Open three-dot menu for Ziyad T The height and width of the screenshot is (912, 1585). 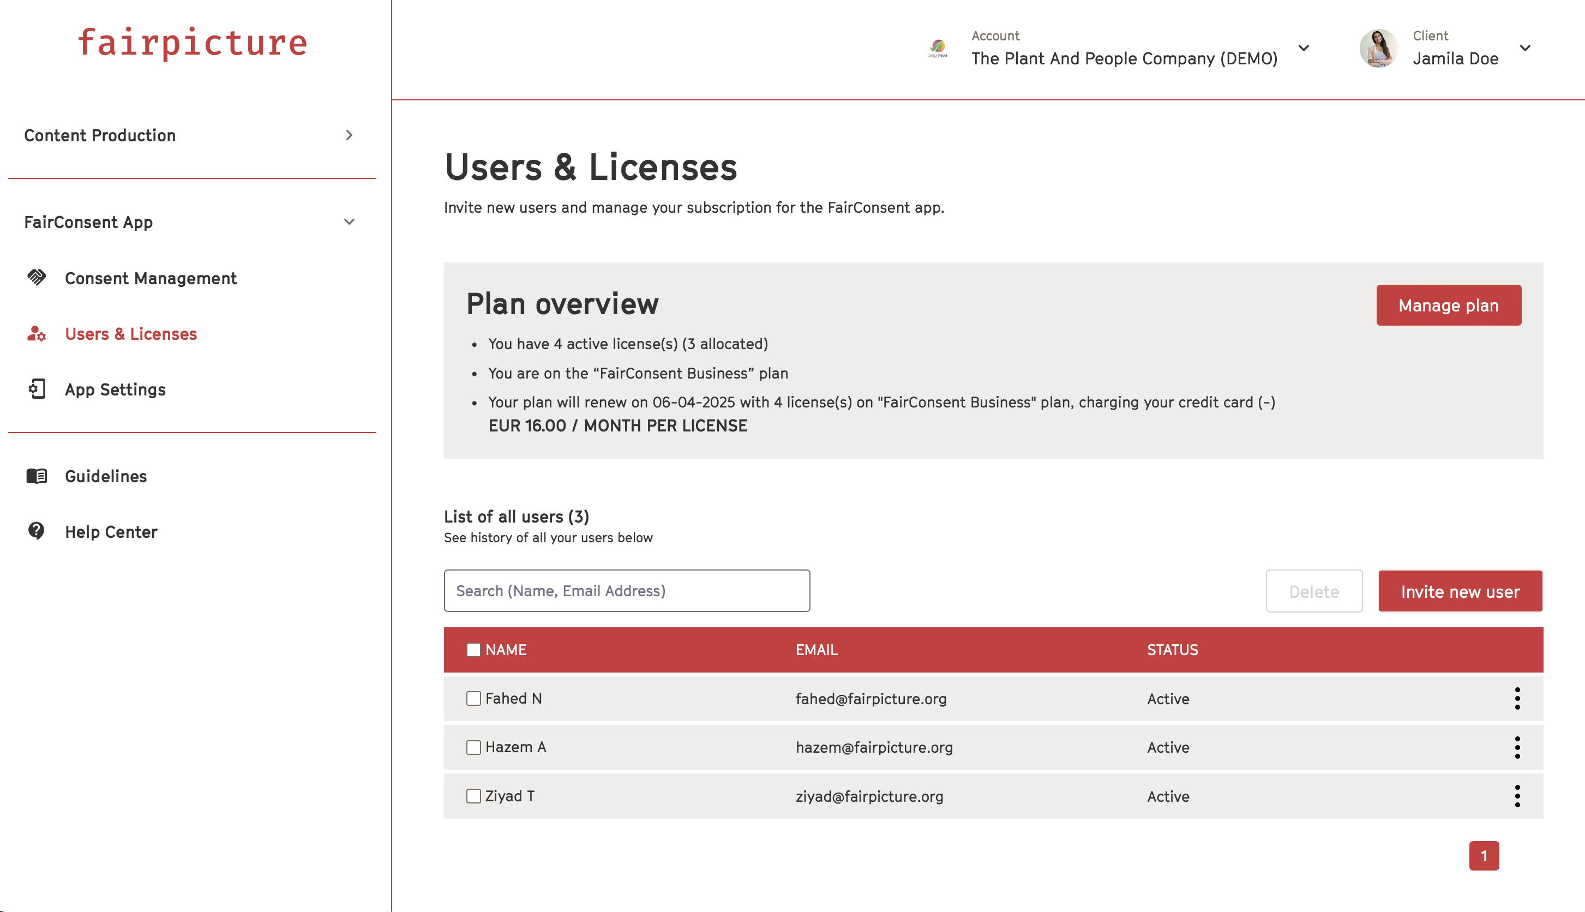[x=1517, y=796]
